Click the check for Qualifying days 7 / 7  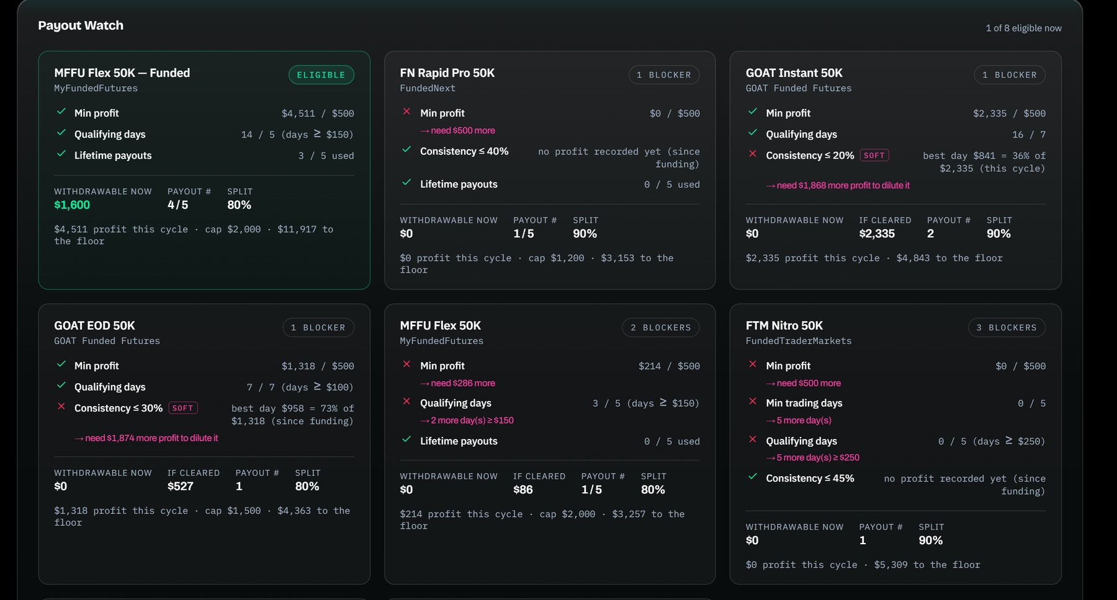pos(61,386)
